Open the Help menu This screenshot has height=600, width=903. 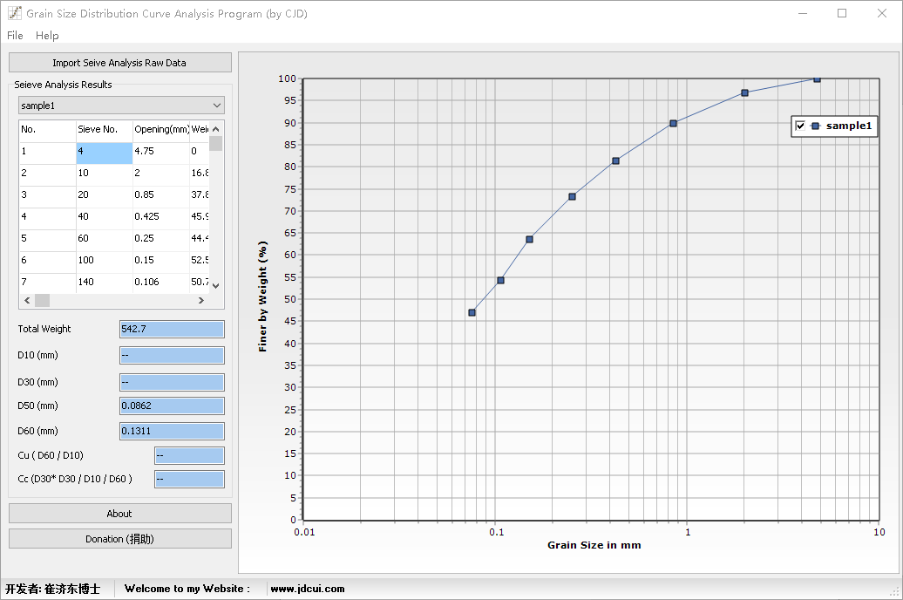tap(47, 36)
